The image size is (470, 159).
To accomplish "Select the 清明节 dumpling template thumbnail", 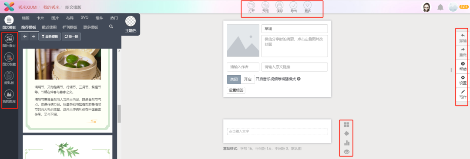I will coord(68,91).
